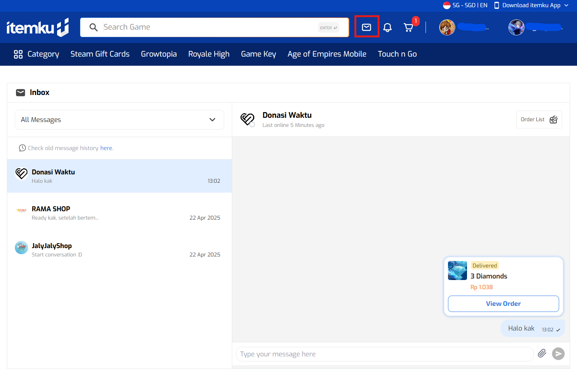The image size is (577, 375).
Task: Click Donasi Waktu heart logo in chat header
Action: (x=247, y=119)
